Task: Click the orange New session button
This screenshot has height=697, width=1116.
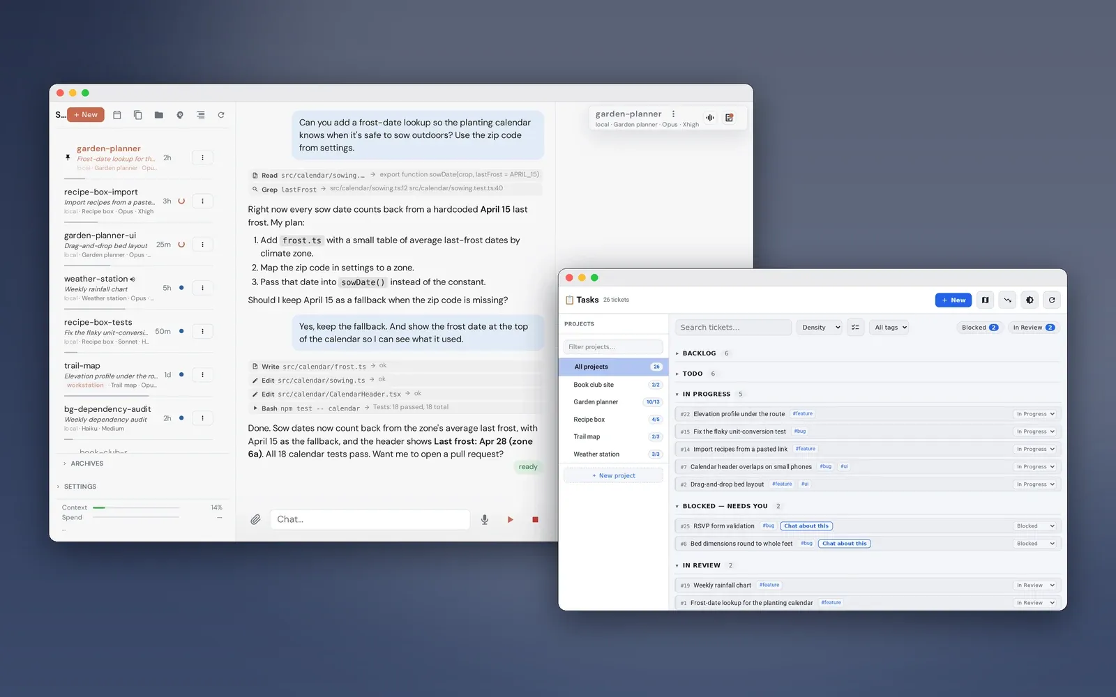Action: point(86,115)
